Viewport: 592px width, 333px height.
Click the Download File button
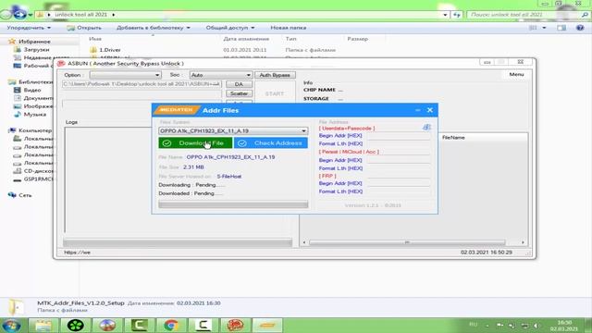[195, 143]
